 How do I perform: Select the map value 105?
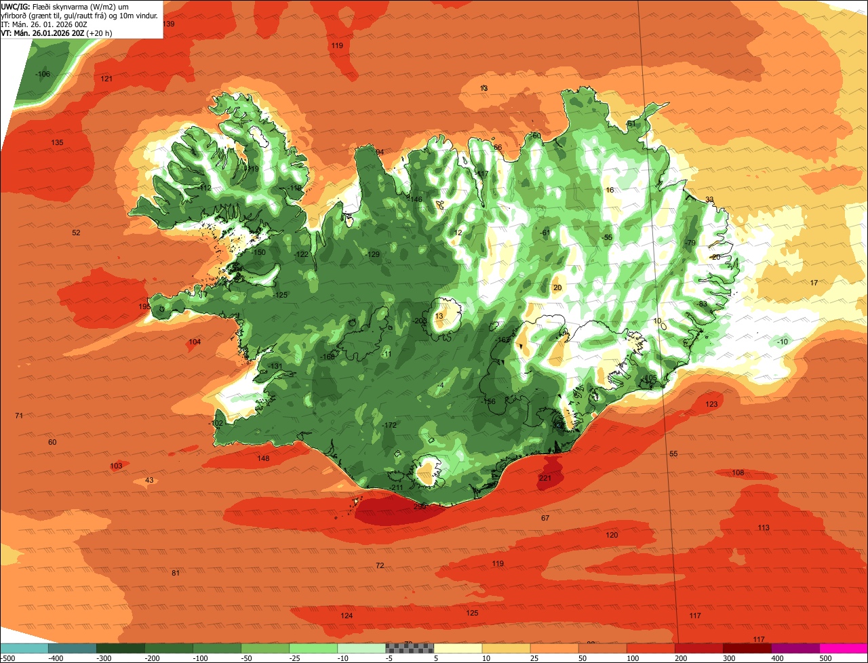point(651,378)
